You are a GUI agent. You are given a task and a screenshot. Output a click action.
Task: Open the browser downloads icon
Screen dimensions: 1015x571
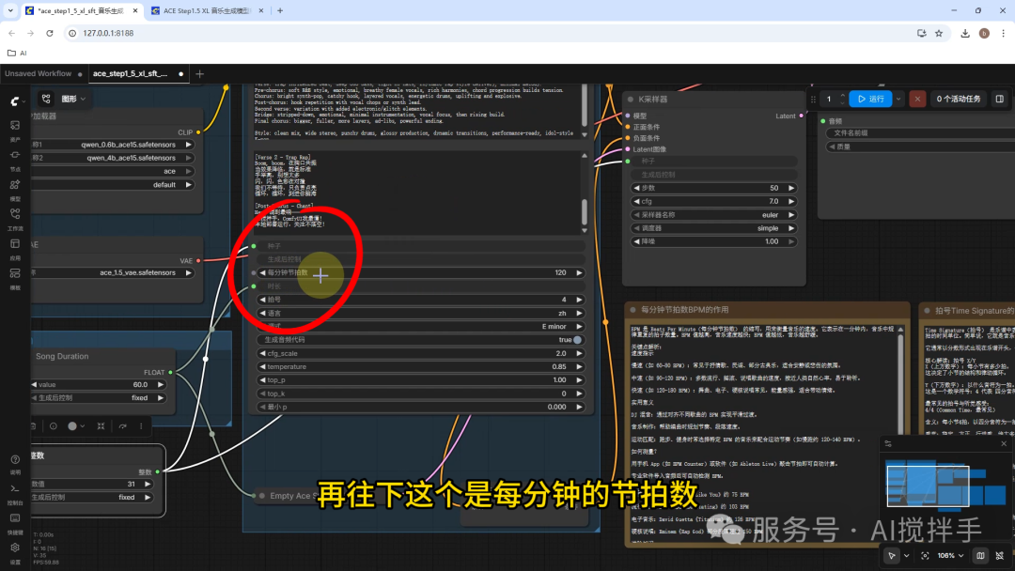coord(965,33)
